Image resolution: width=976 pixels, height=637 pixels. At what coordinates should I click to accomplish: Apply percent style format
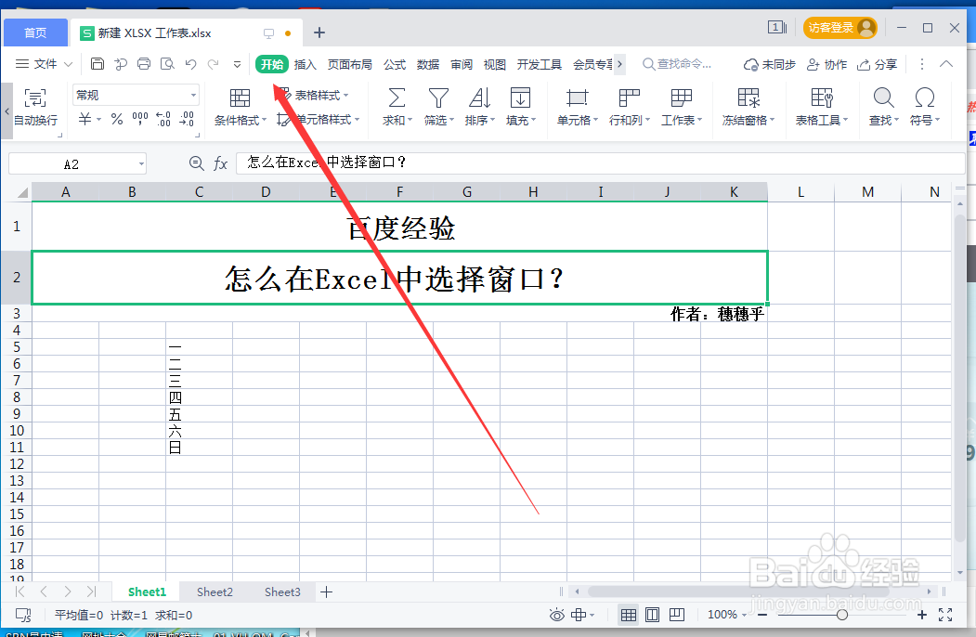tap(117, 118)
